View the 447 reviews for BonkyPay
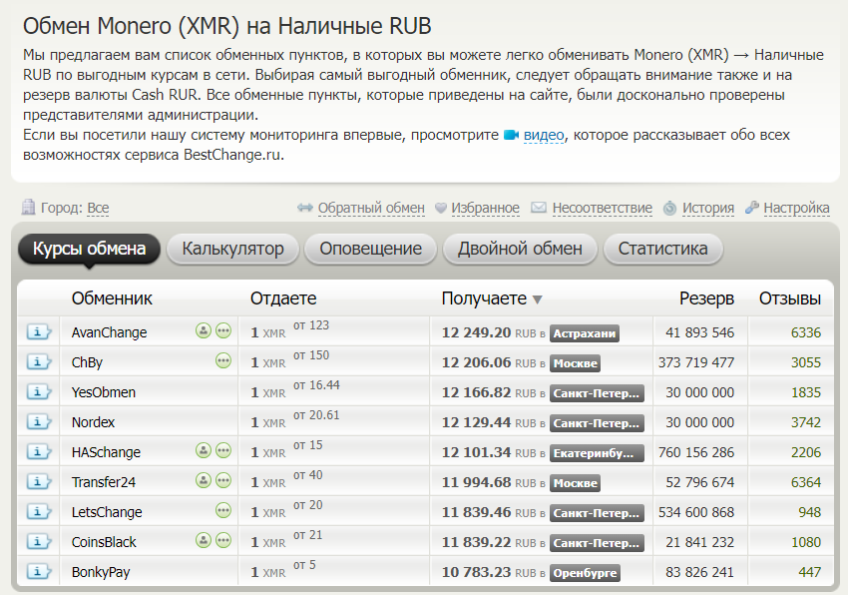Screen dimensions: 848x595 [x=810, y=572]
